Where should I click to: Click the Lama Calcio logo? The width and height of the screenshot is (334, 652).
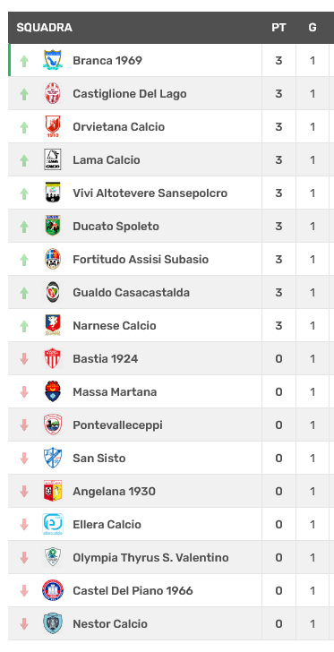[53, 159]
